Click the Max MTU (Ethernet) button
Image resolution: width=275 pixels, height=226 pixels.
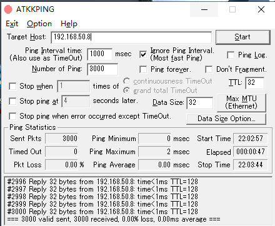coord(241,102)
